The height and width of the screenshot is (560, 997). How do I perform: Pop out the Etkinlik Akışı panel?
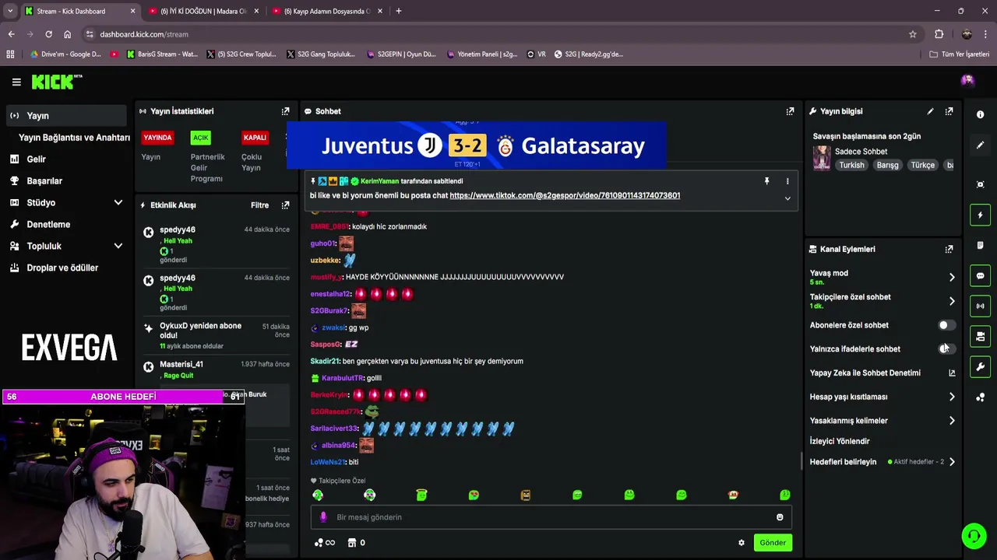[285, 205]
